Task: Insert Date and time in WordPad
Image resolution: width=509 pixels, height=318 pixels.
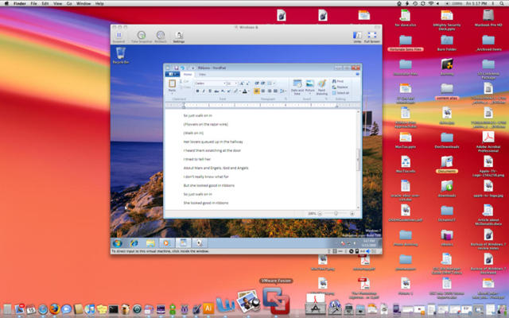Action: click(x=297, y=84)
